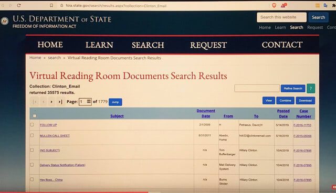Reload the page with the browser refresh icon

19,5
